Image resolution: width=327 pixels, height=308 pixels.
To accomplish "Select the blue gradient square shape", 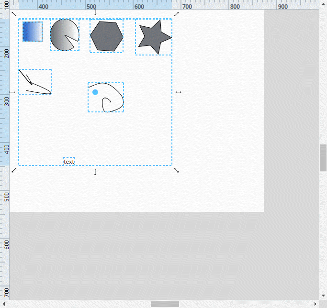I will coord(33,32).
